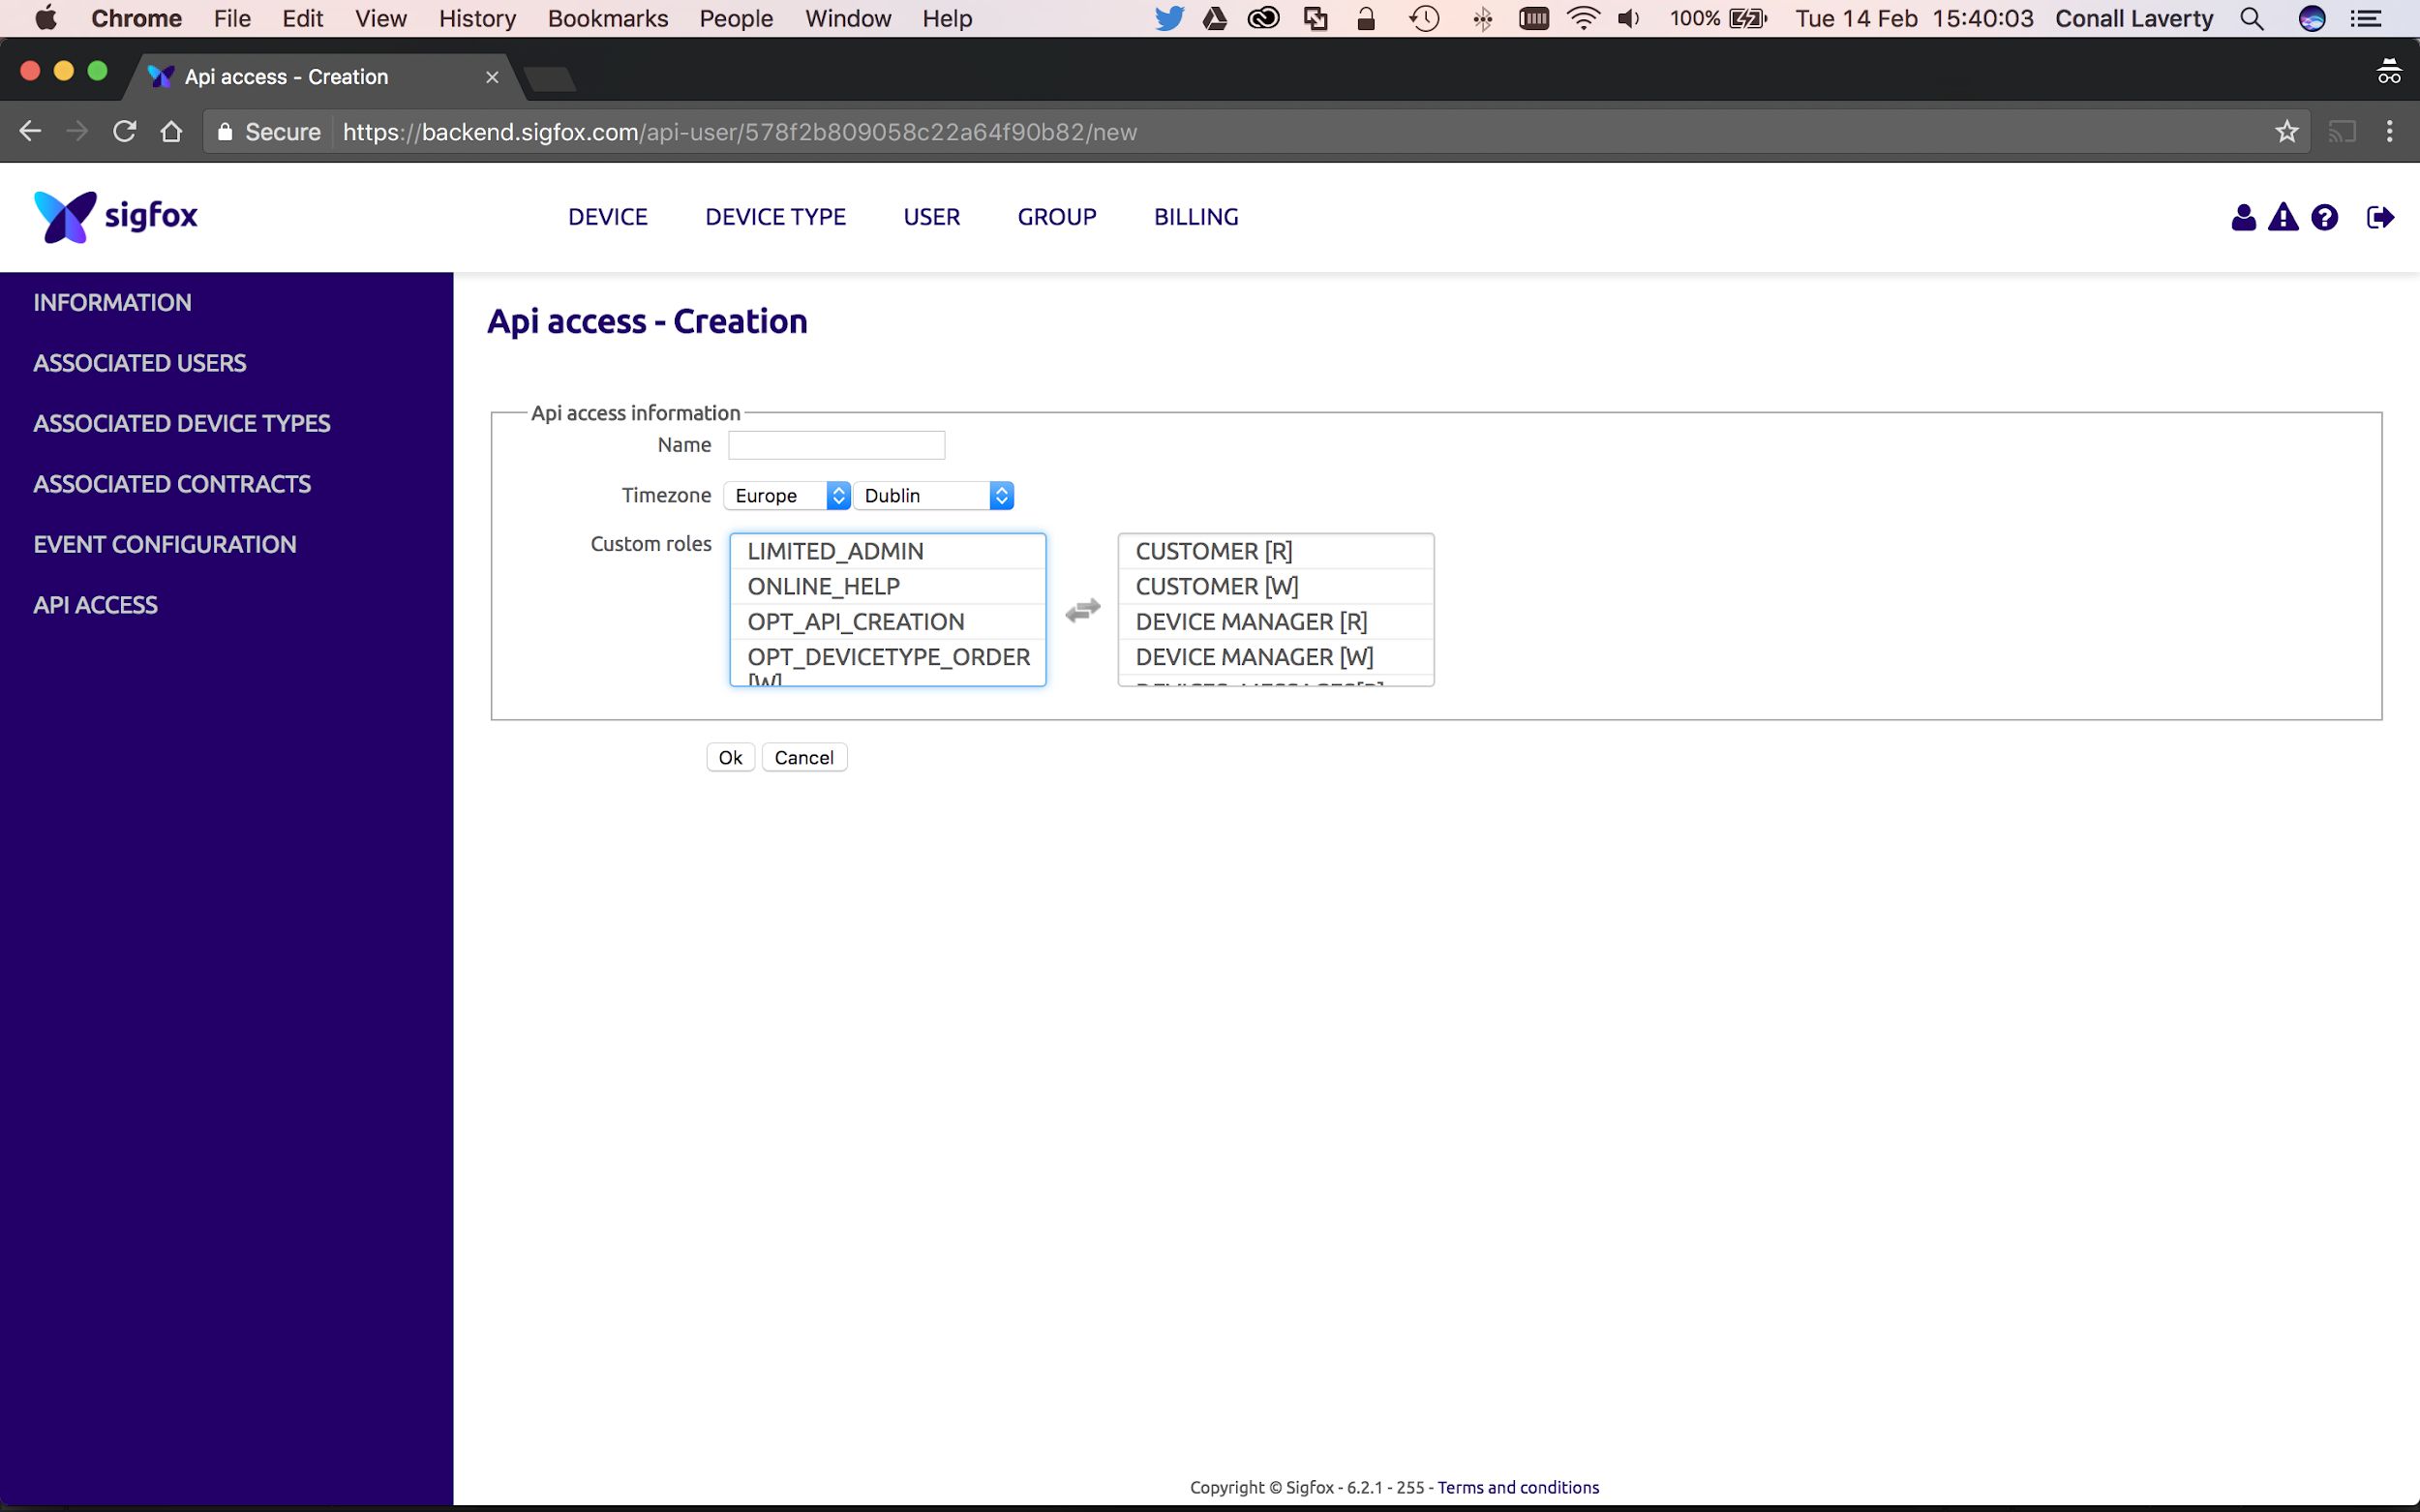Open the View menu in menu bar
The height and width of the screenshot is (1512, 2420).
pos(381,18)
